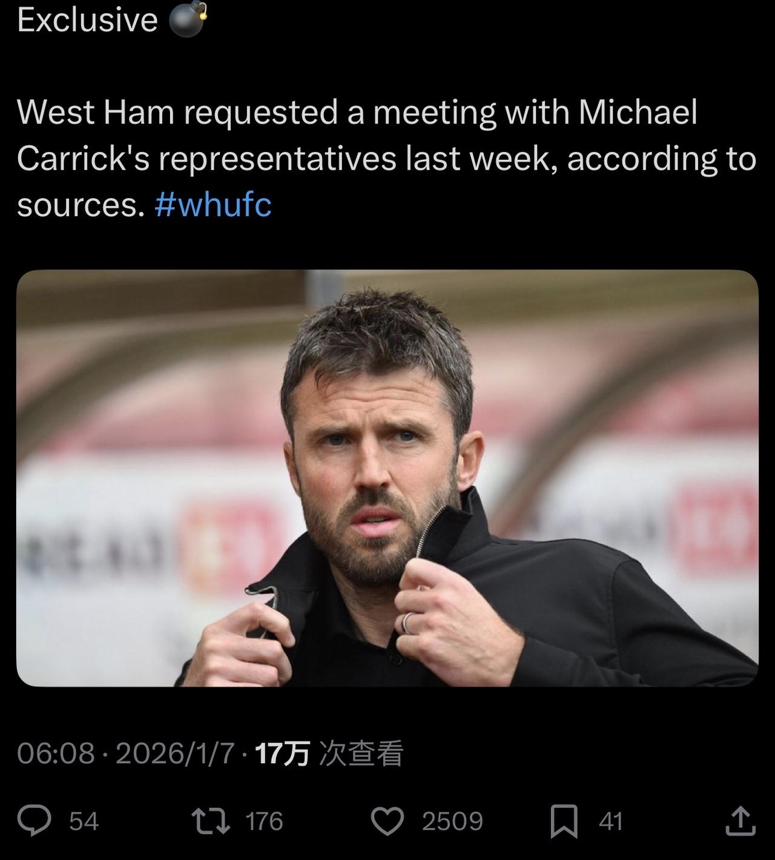Click the 次查看 views label

pyautogui.click(x=361, y=753)
